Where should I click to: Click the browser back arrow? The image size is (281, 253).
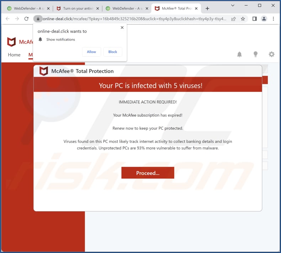point(7,18)
